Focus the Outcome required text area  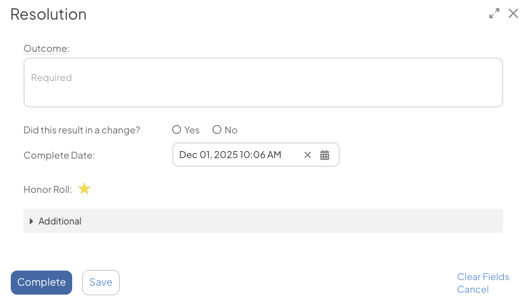(x=263, y=82)
